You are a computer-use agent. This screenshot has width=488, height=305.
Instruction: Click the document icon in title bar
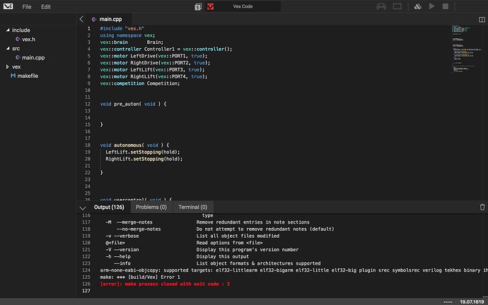[199, 6]
